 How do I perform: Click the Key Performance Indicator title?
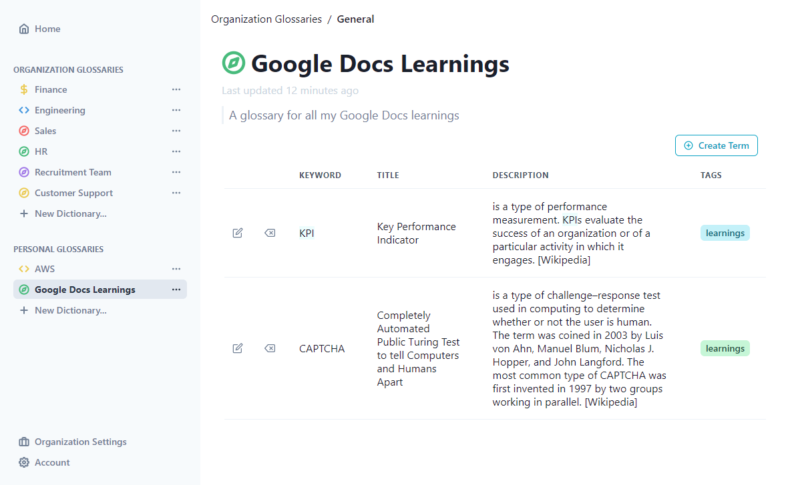coord(416,233)
